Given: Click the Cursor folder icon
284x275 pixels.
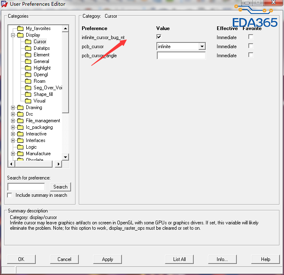Looking at the screenshot, I should pyautogui.click(x=28, y=42).
